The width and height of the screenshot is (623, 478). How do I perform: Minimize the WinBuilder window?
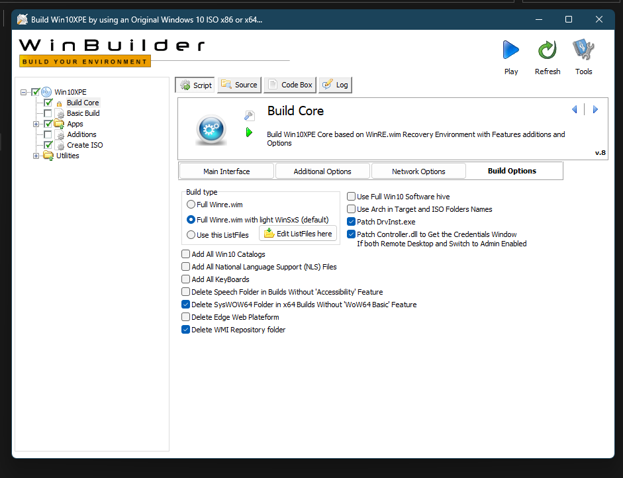[x=539, y=19]
